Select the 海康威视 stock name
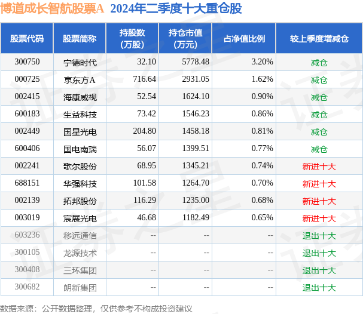The width and height of the screenshot is (363, 314). (80, 97)
